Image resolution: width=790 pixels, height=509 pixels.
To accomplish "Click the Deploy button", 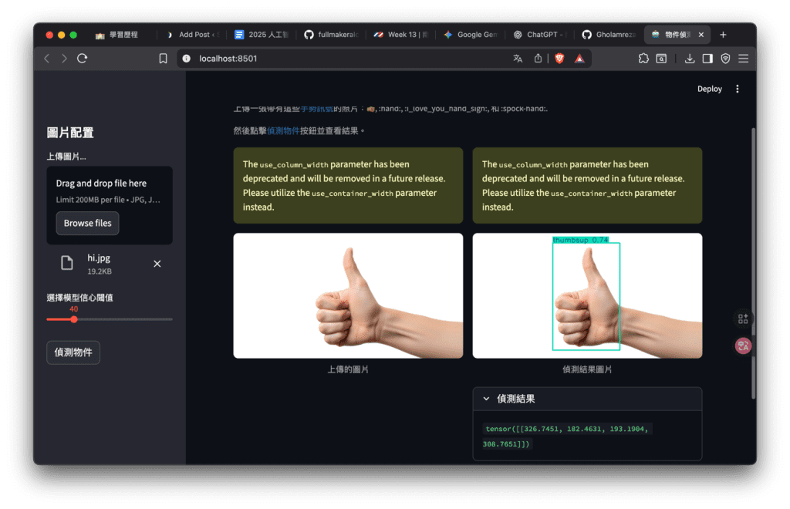I will 709,89.
